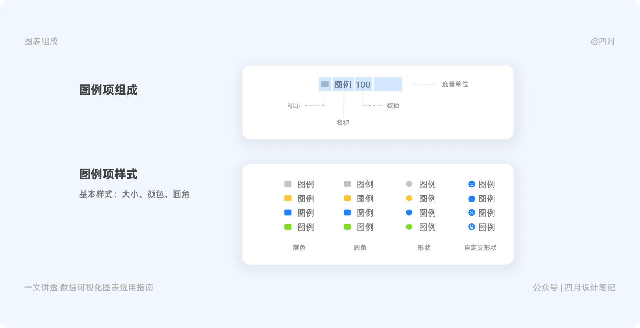Click the neutral face legend icon
Viewport: 640px width, 328px height.
point(471,199)
